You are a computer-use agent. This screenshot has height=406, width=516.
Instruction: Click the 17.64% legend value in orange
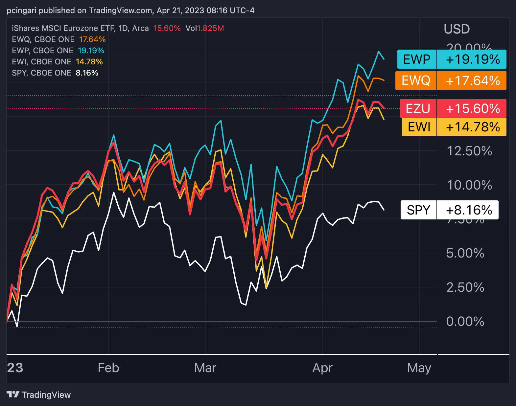point(92,39)
